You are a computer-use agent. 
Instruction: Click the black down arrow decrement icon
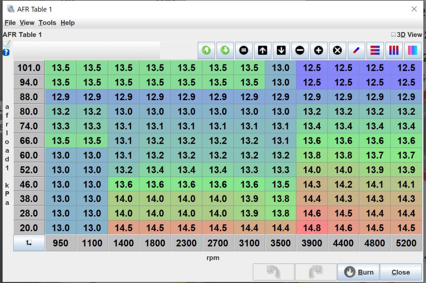pyautogui.click(x=281, y=50)
